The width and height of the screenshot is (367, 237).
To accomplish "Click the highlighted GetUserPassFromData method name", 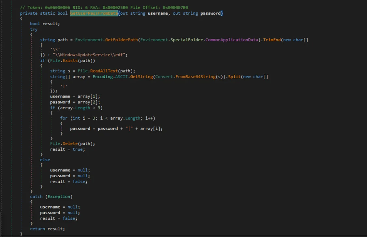I will (x=94, y=13).
